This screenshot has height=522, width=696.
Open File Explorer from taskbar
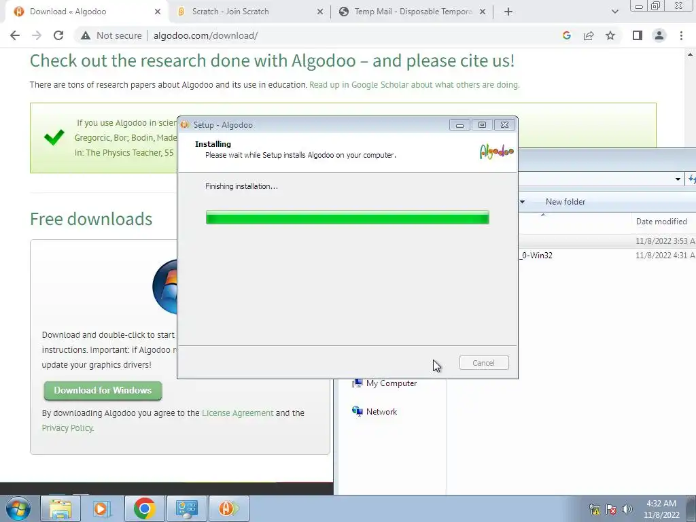(60, 508)
